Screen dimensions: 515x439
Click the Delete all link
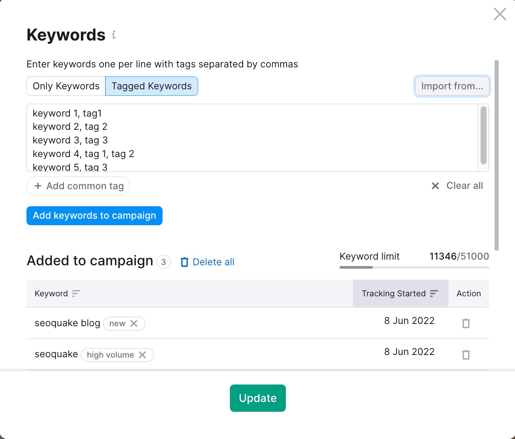pyautogui.click(x=213, y=262)
